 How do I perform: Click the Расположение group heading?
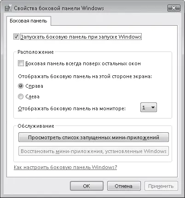point(35,52)
